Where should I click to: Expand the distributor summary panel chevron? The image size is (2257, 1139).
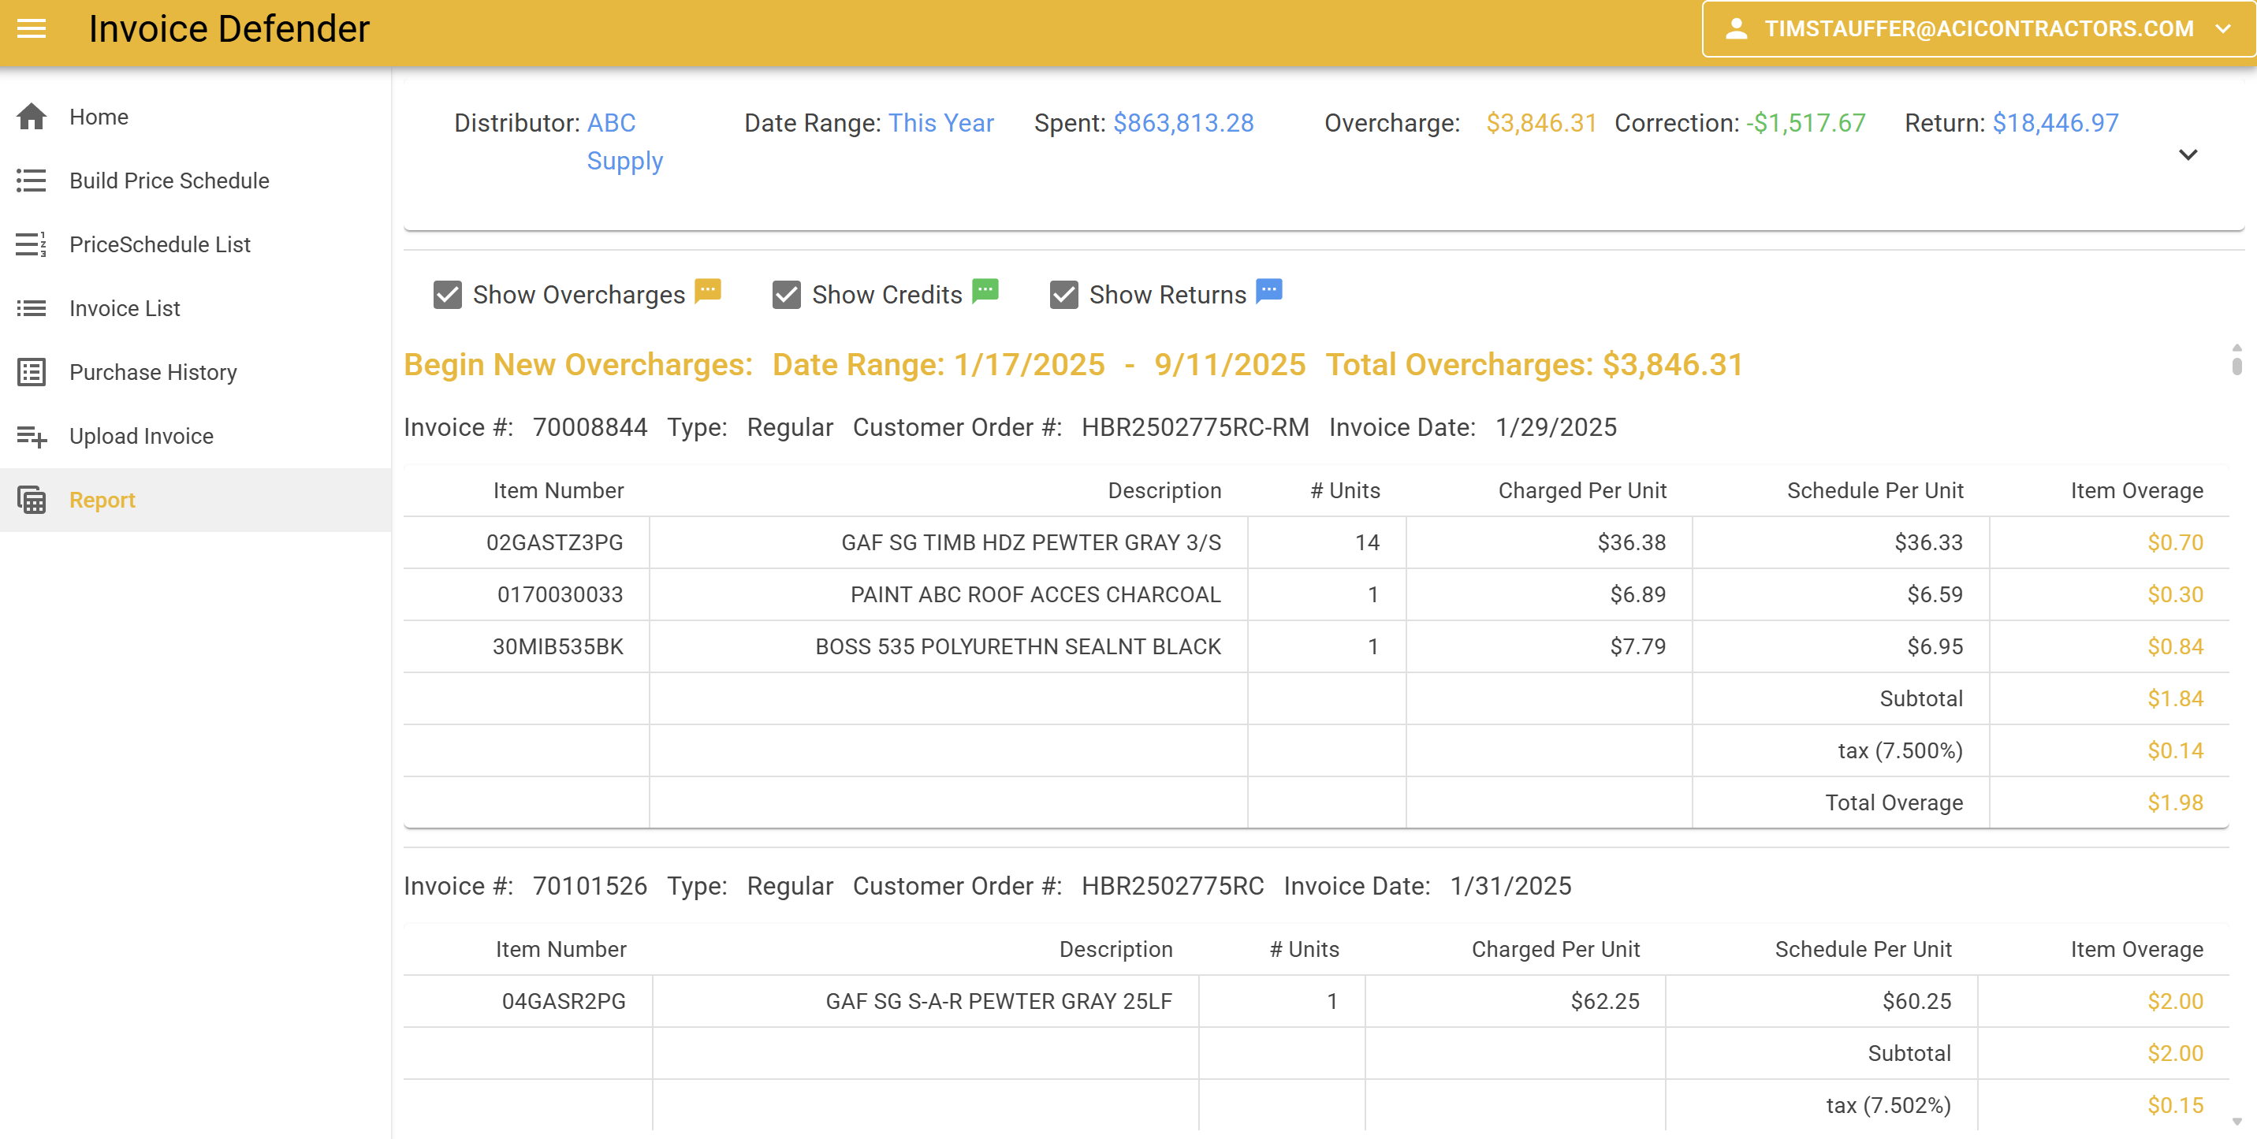pos(2188,154)
